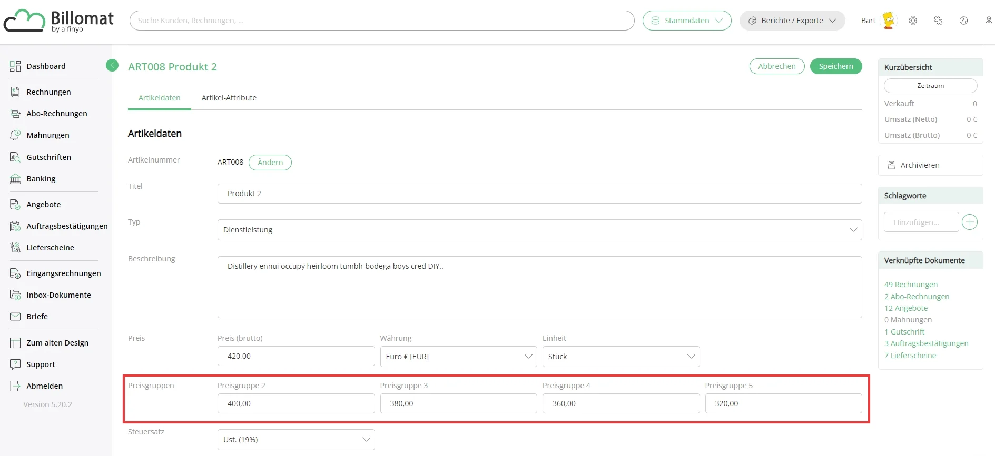Click the Schlagworte Hinzufügen field
995x456 pixels.
pyautogui.click(x=921, y=222)
